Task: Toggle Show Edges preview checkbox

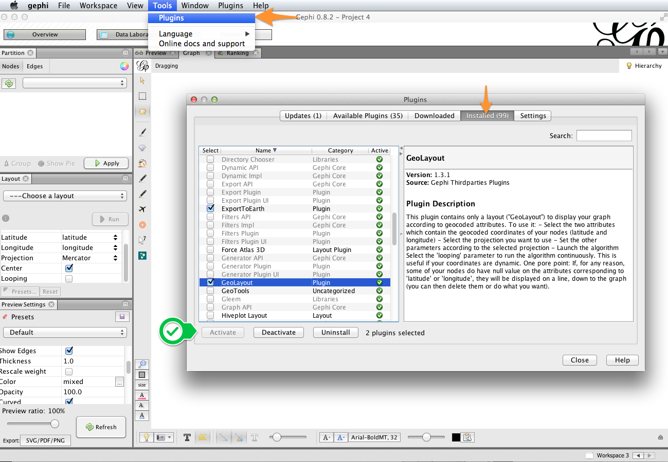Action: pos(69,351)
